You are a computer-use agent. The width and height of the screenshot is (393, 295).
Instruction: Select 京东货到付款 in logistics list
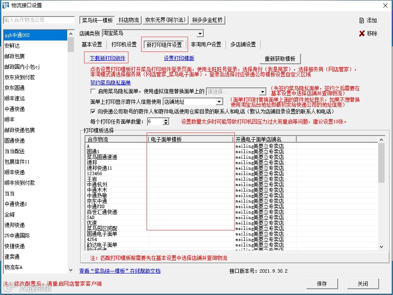click(x=35, y=77)
